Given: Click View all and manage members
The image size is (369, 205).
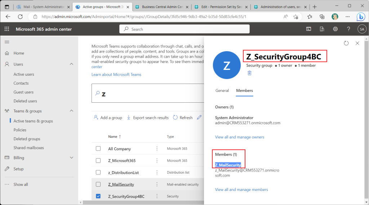Looking at the screenshot, I should [x=241, y=190].
